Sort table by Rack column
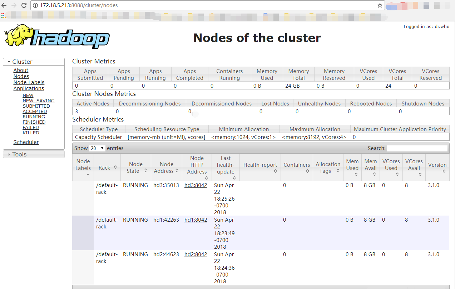455x289 pixels. [x=107, y=167]
